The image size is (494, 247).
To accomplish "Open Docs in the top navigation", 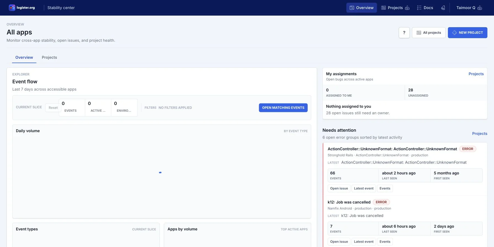I will [x=425, y=8].
